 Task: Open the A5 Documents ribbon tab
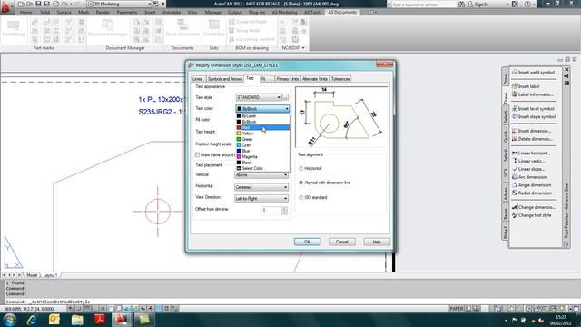coord(342,12)
